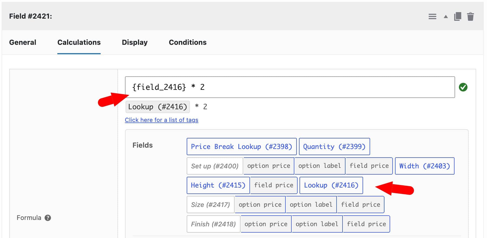487x238 pixels.
Task: Click the Set up (#2400) field label
Action: [x=215, y=166]
